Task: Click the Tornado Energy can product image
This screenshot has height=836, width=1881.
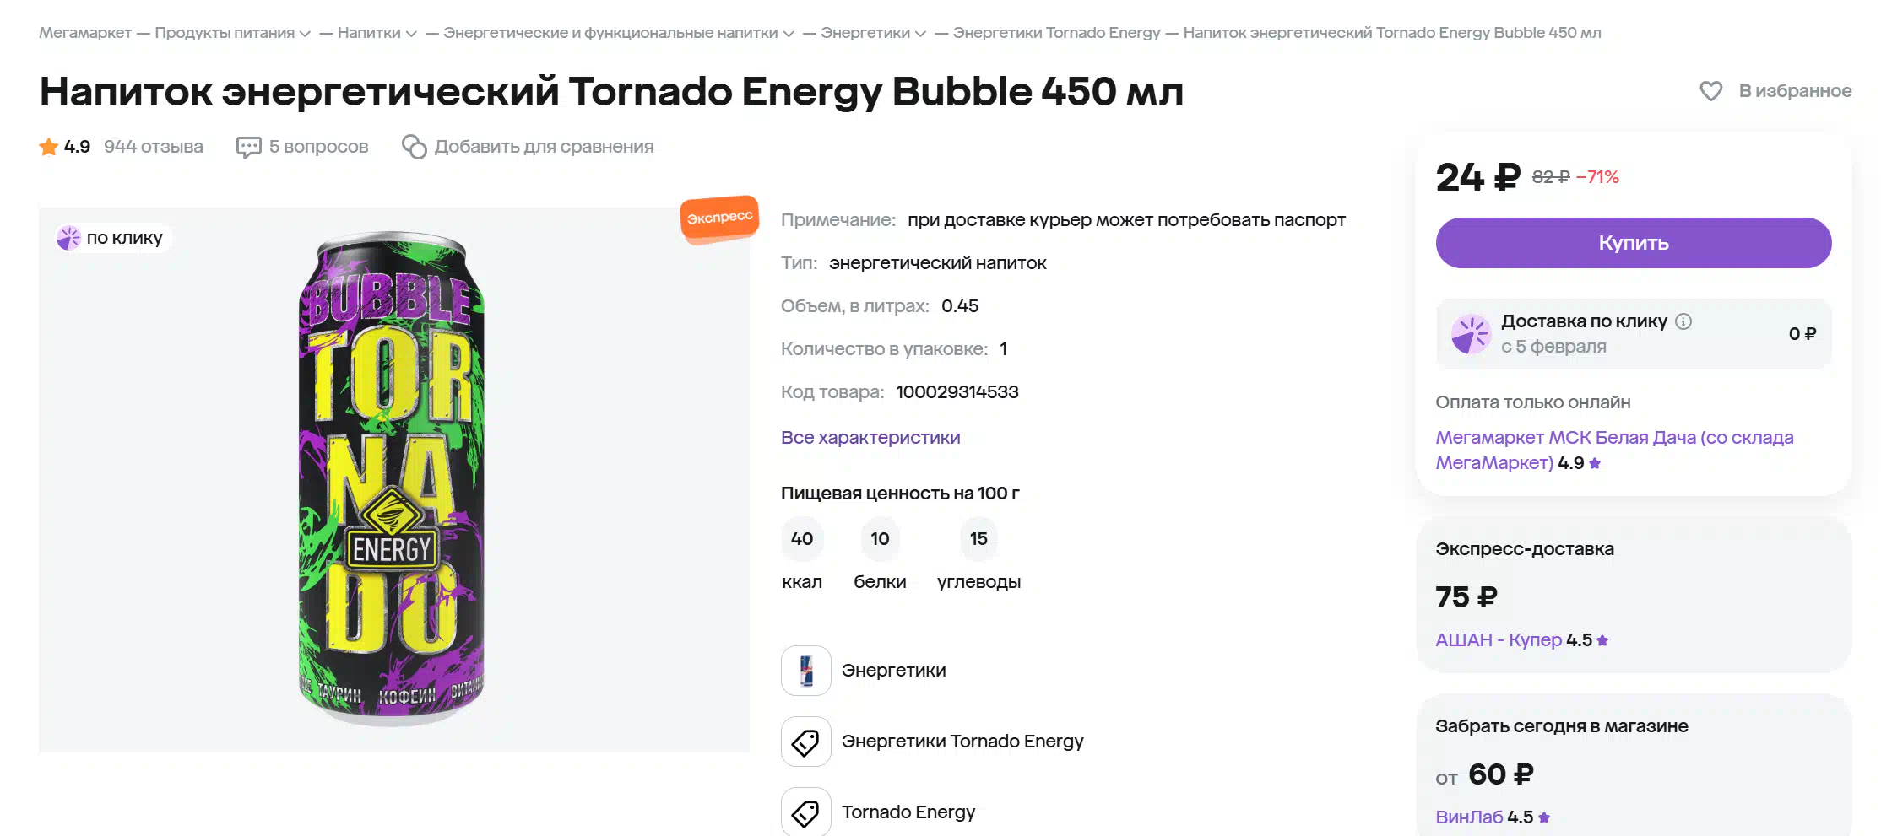Action: (392, 477)
